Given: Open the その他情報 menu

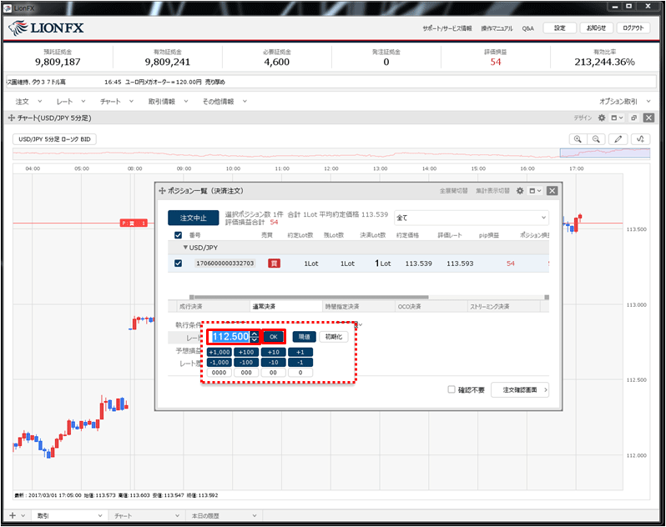Looking at the screenshot, I should pyautogui.click(x=225, y=102).
